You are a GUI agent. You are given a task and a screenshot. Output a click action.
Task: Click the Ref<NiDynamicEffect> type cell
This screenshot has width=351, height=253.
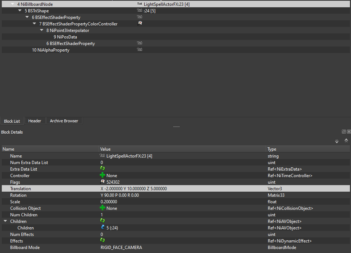pyautogui.click(x=290, y=241)
